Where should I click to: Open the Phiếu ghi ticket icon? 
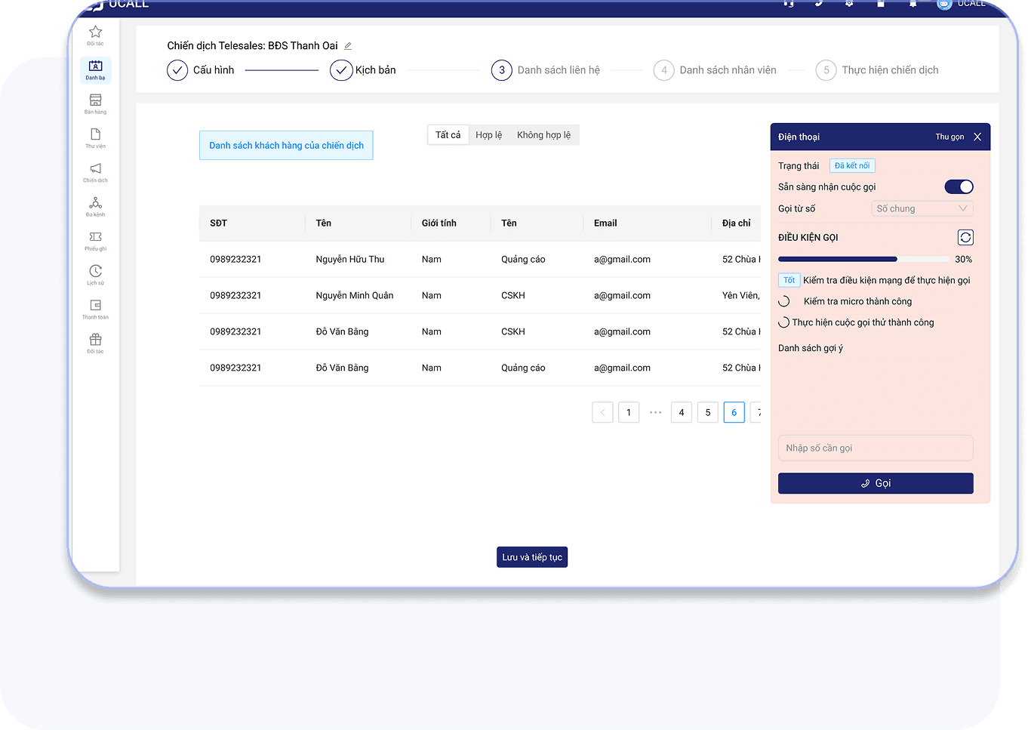coord(95,241)
